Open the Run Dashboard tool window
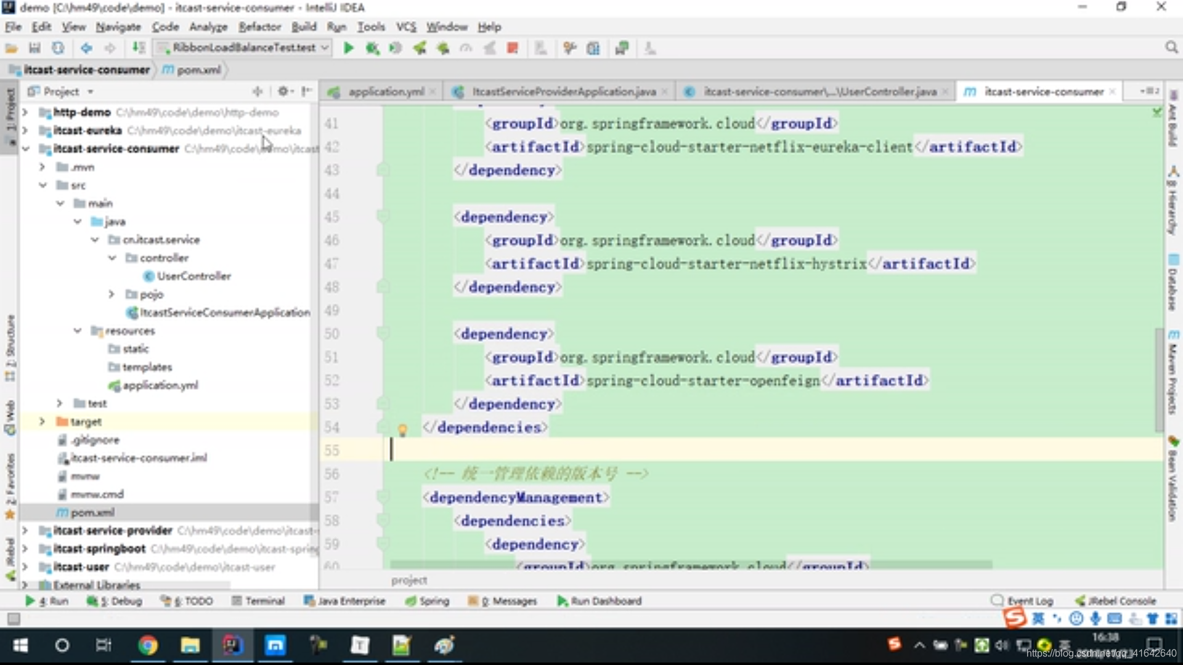The image size is (1183, 665). [600, 601]
